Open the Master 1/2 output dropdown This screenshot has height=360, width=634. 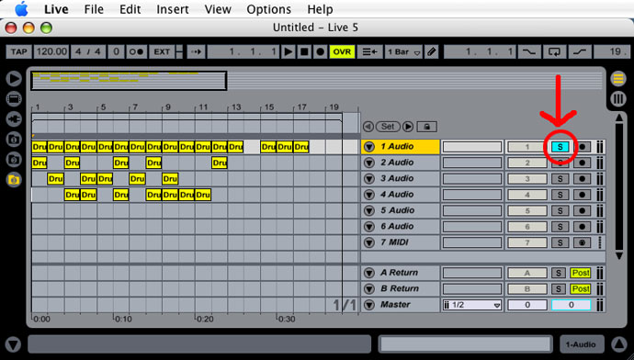(x=472, y=305)
